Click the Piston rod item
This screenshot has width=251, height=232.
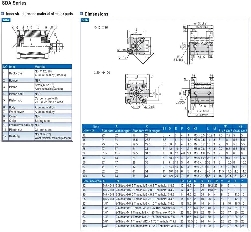coord(16,100)
